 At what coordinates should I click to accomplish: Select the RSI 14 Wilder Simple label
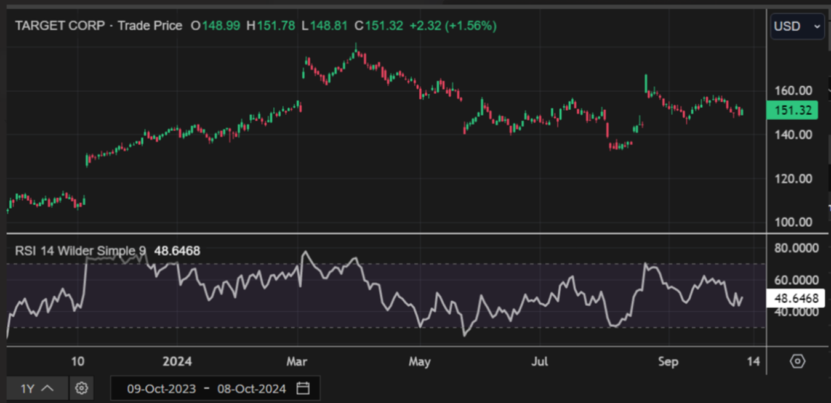pos(80,251)
